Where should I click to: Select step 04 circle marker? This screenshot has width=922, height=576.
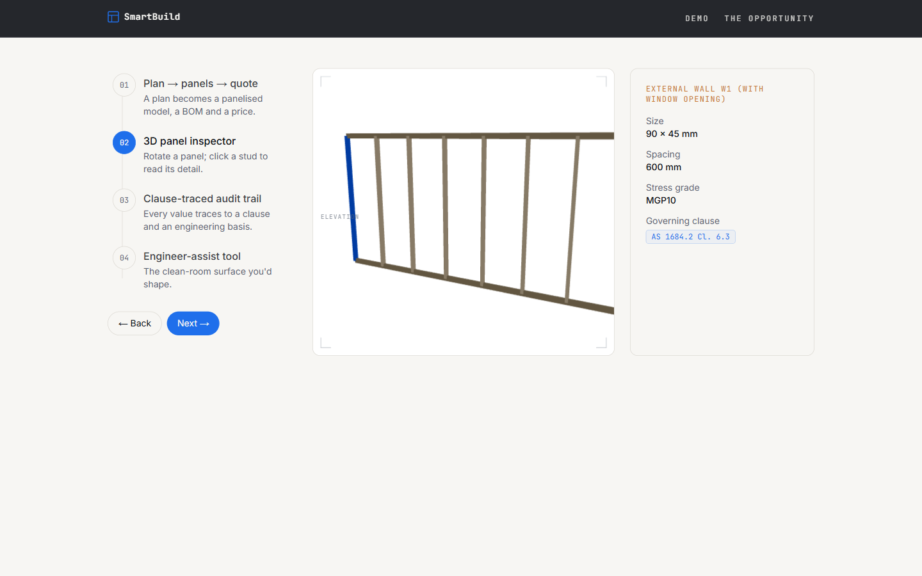(x=124, y=258)
